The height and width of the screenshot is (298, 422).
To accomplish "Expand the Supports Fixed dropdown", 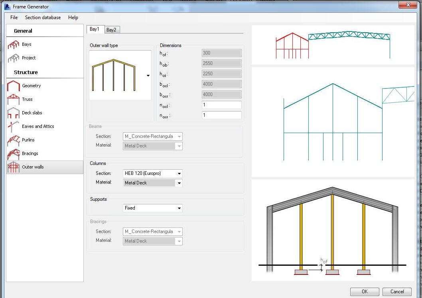I will coord(179,208).
